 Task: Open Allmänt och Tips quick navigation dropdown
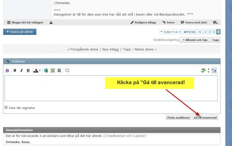pos(195,40)
